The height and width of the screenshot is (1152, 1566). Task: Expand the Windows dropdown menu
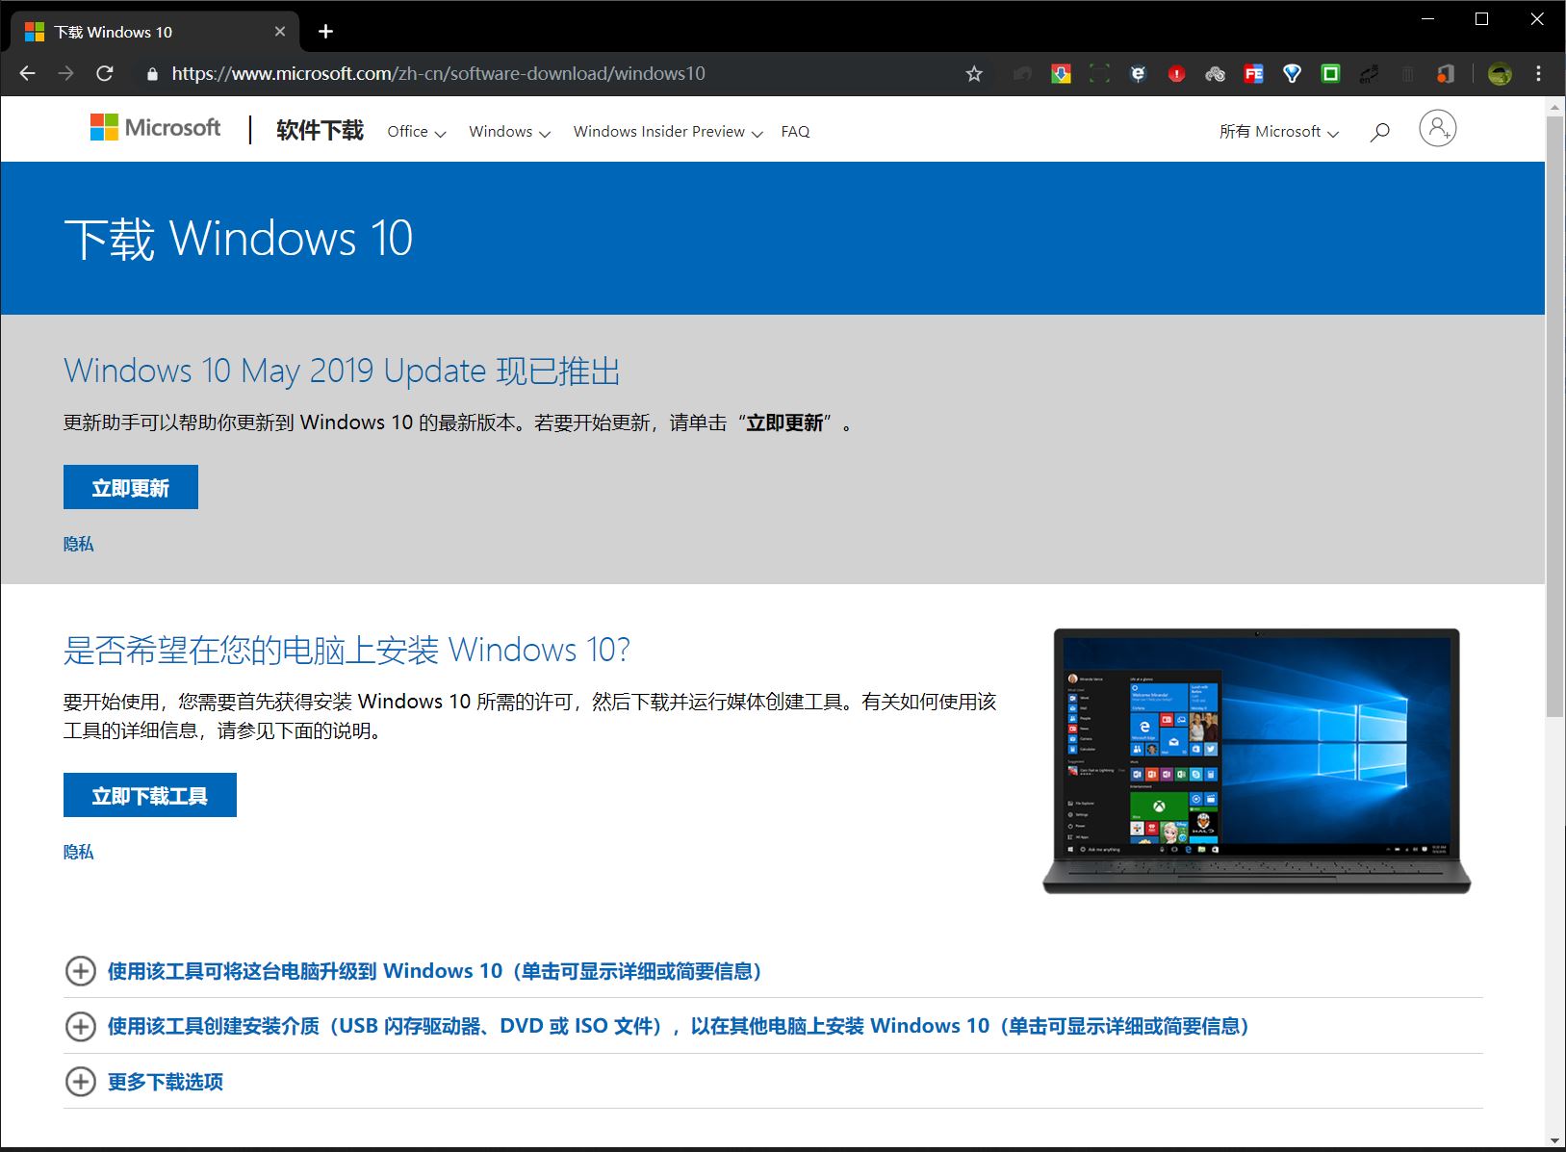tap(509, 132)
